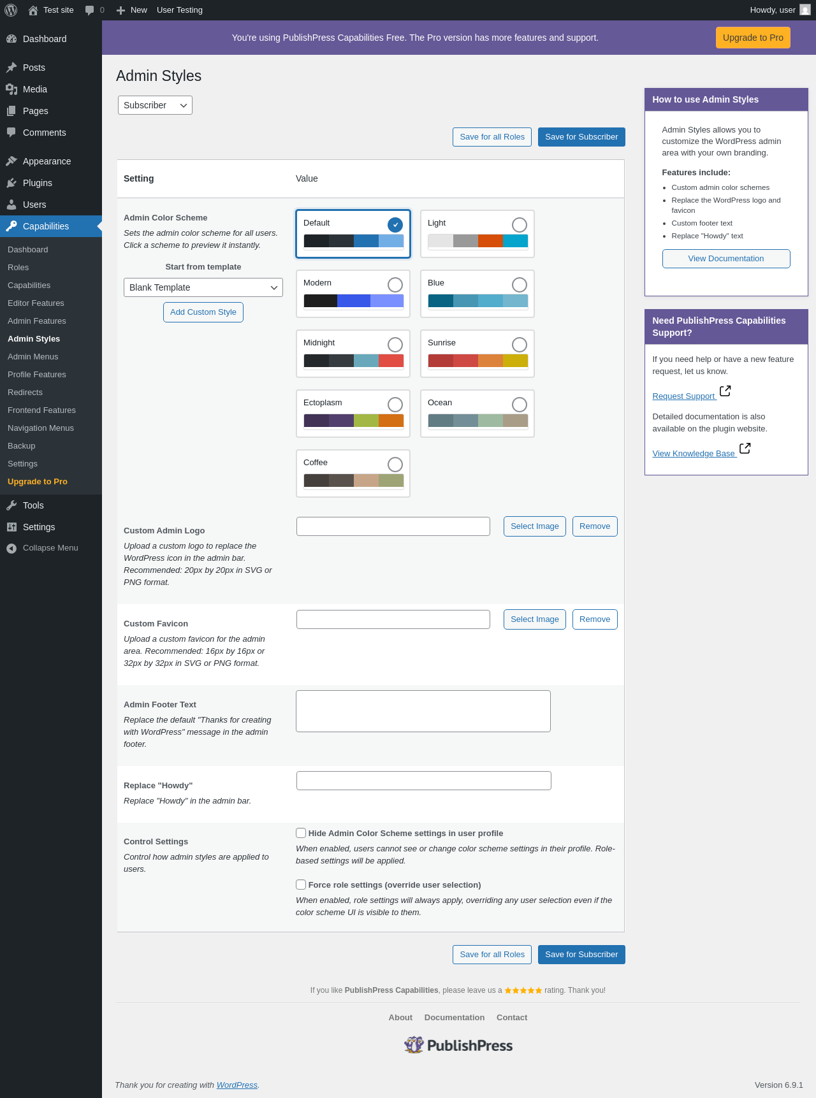Click the home icon next to Test site

[33, 10]
